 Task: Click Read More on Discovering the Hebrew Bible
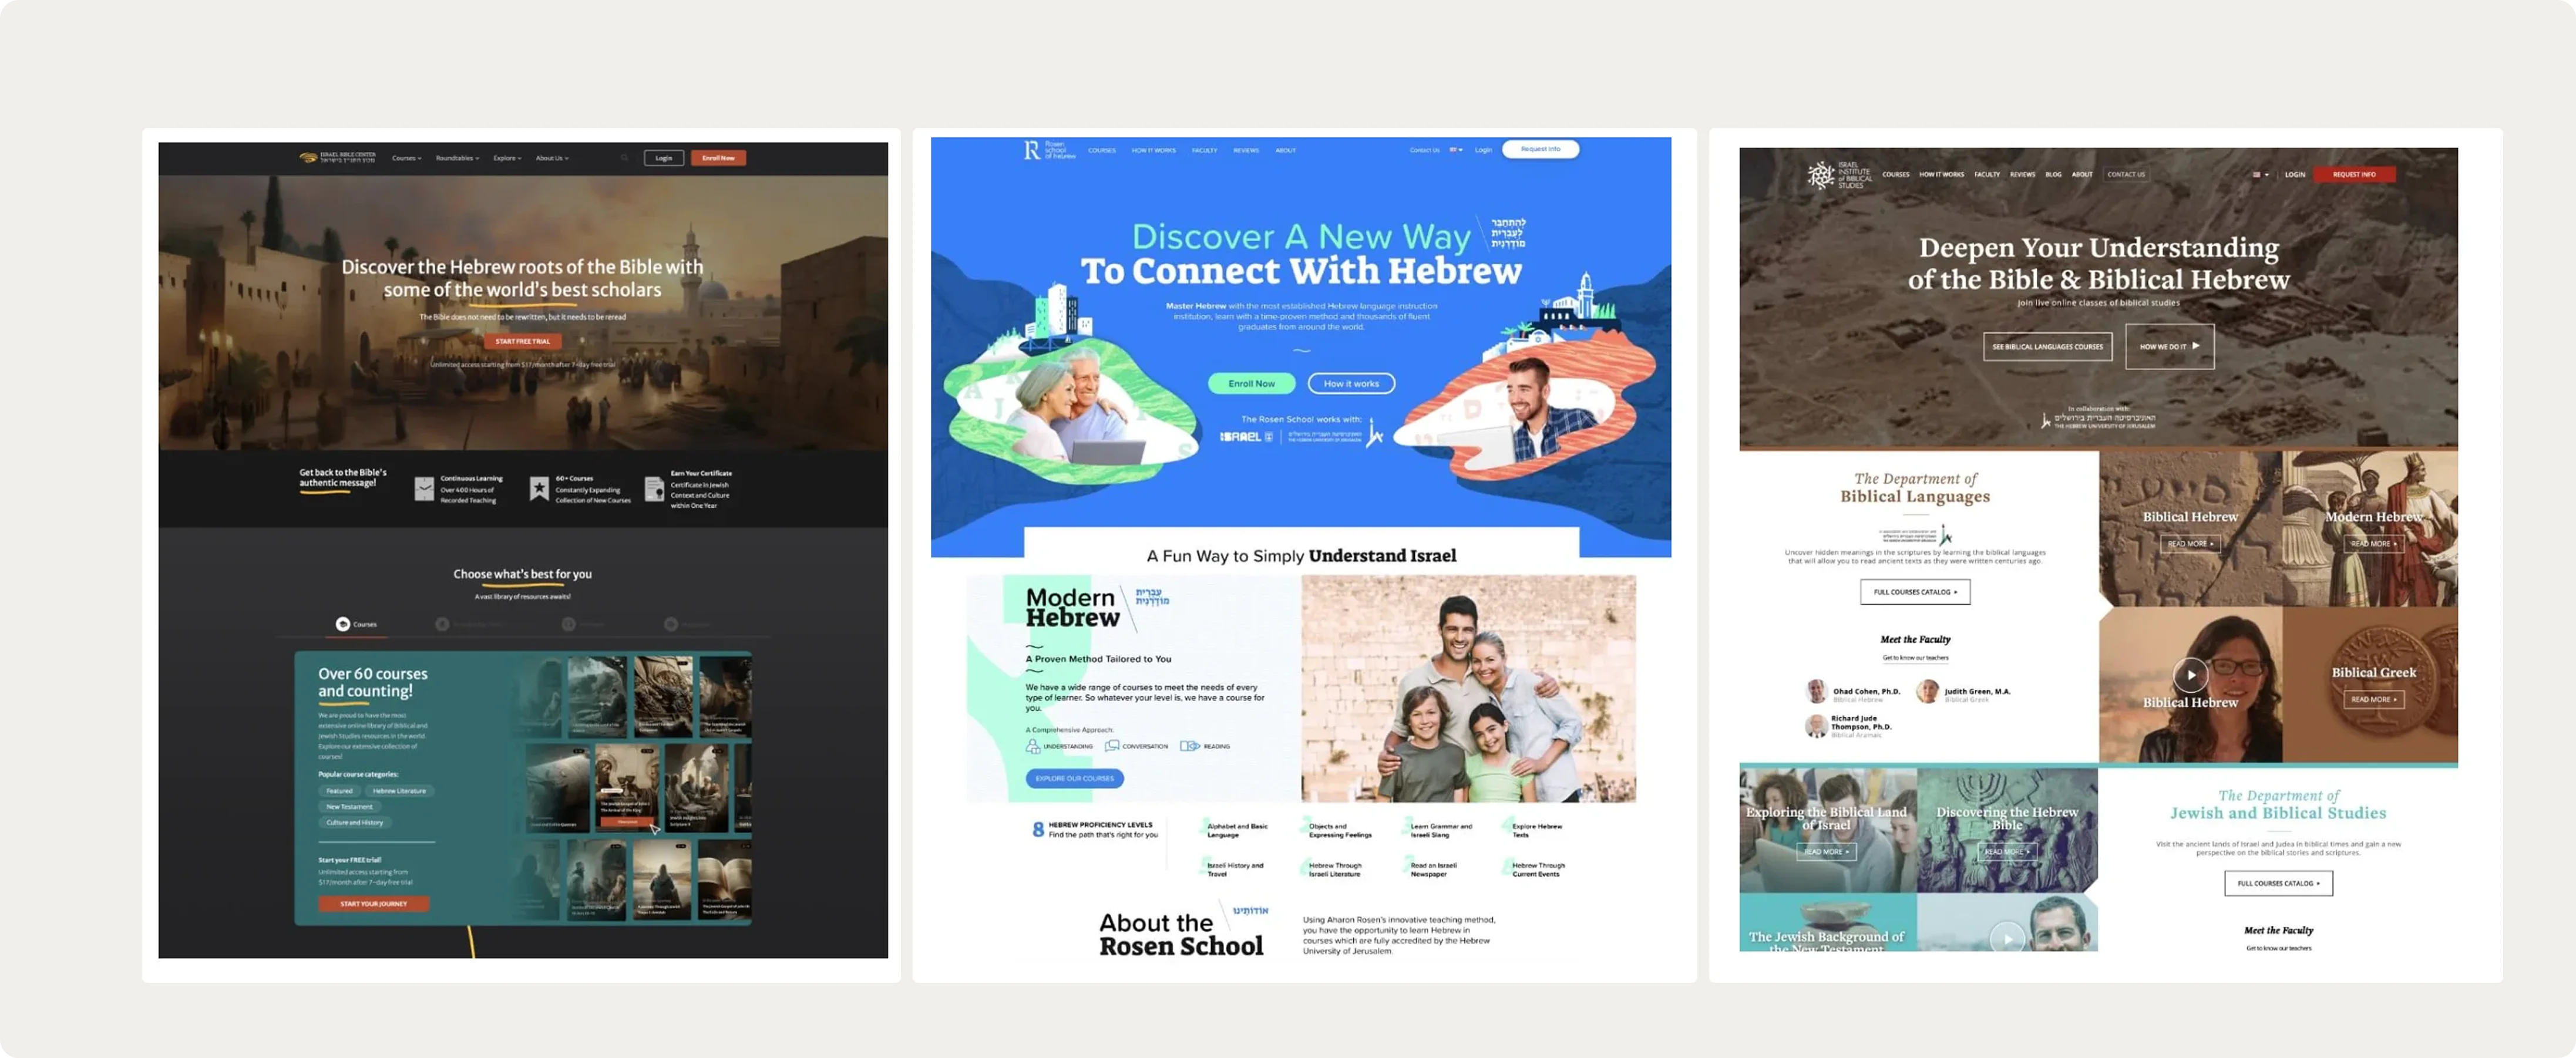pos(2006,852)
